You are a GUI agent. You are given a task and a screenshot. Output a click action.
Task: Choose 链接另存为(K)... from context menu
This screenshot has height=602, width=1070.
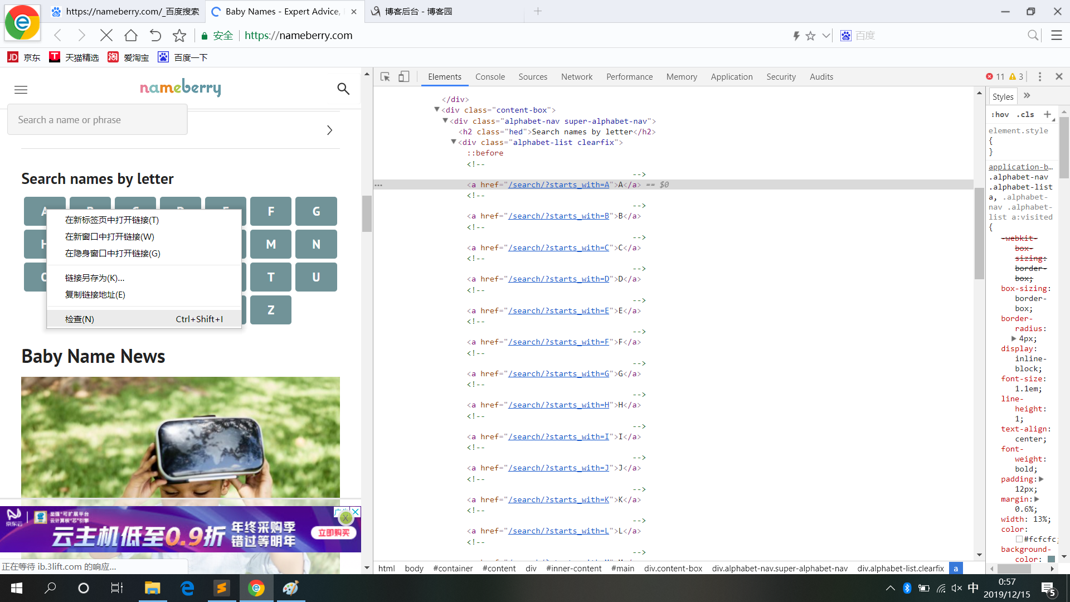144,278
